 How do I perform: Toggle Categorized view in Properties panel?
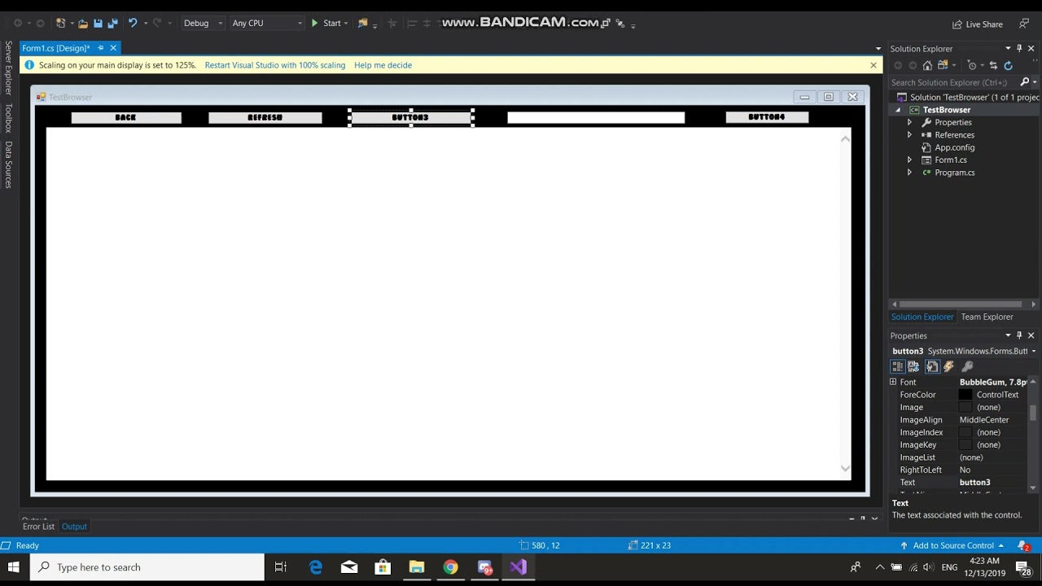(897, 367)
